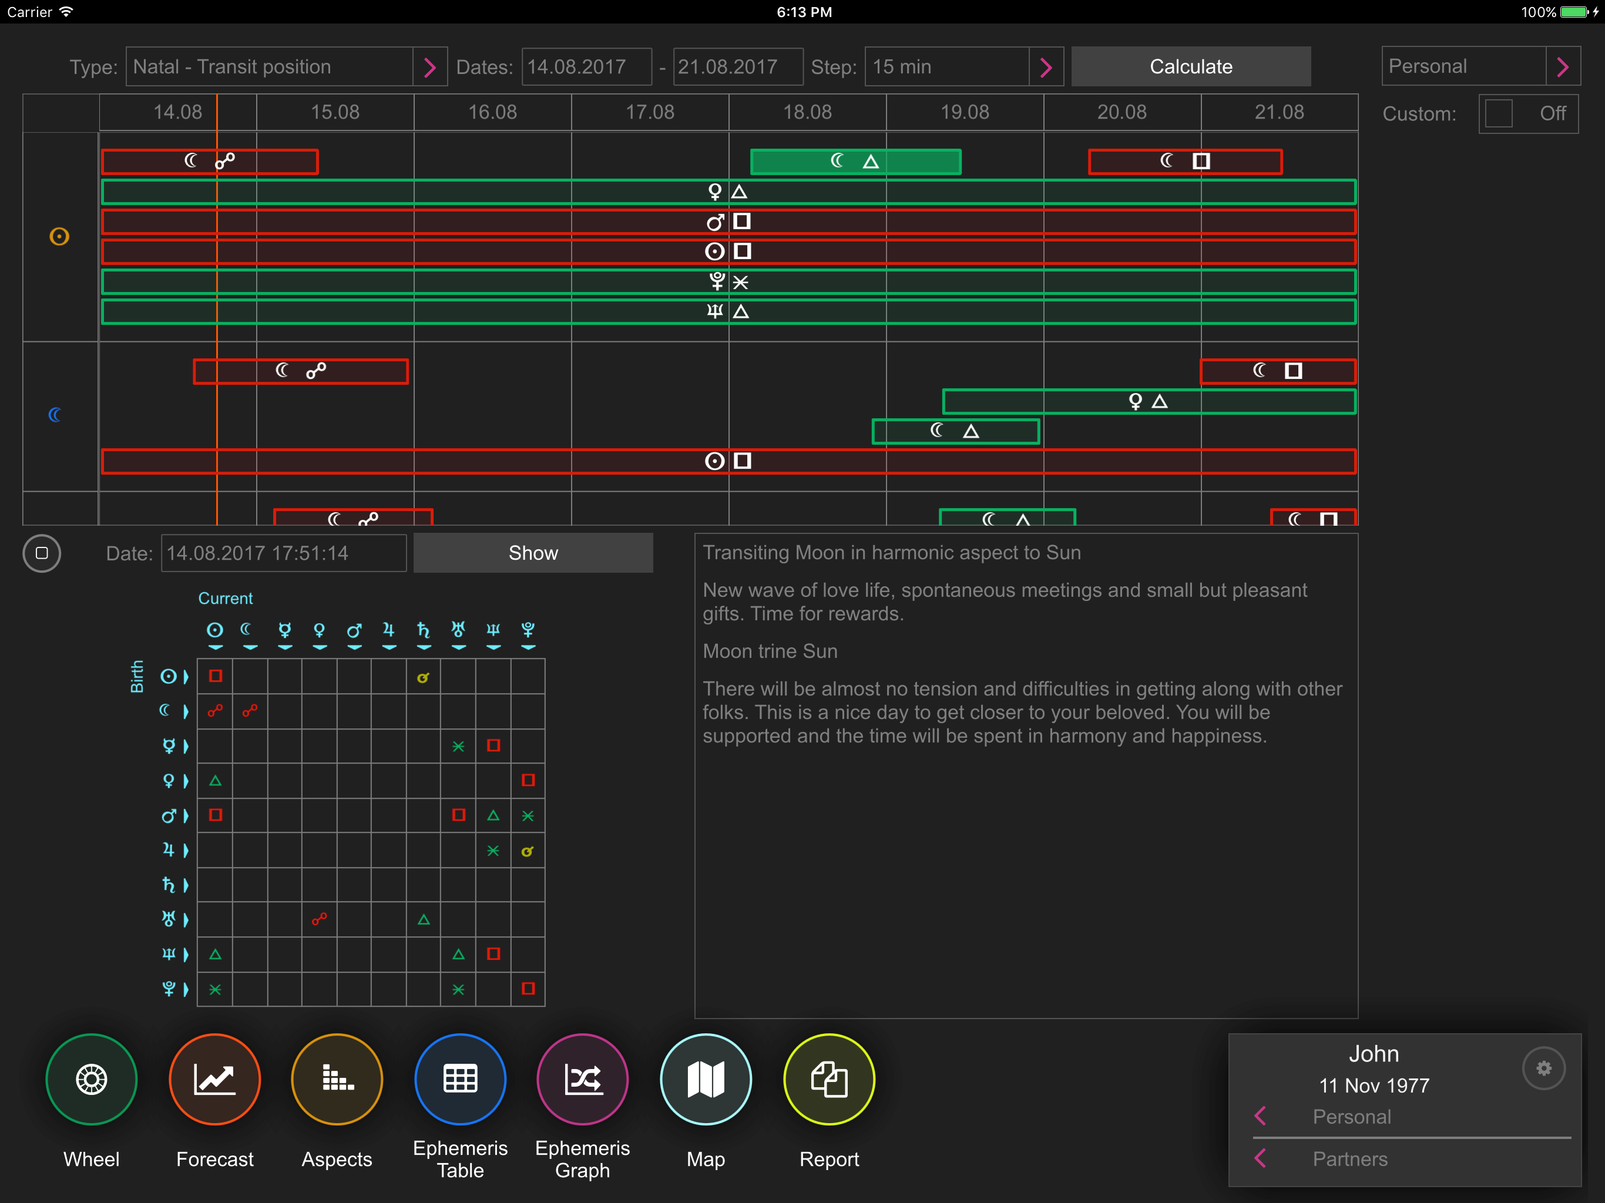Tap the 18.08 date column header
Screen dimensions: 1605x1203
pyautogui.click(x=808, y=112)
